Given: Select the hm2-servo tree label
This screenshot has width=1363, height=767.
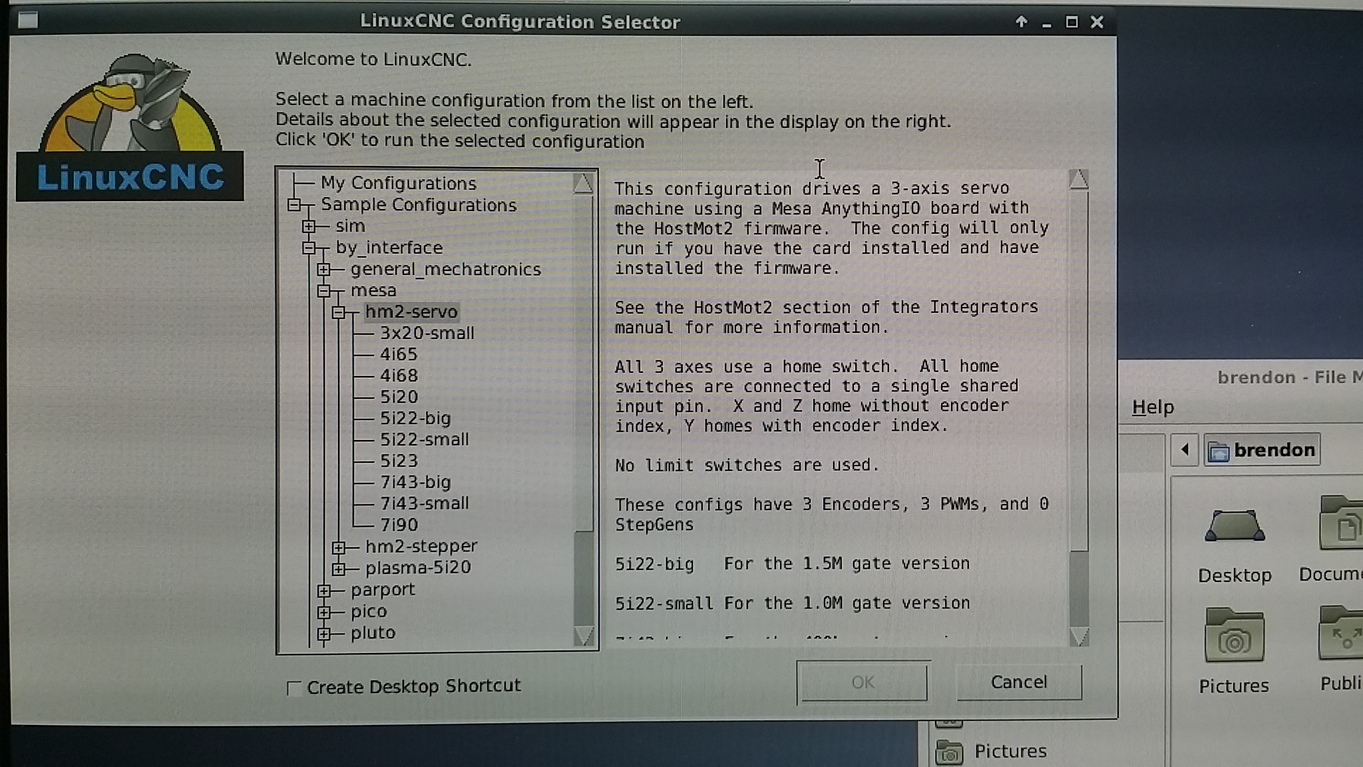Looking at the screenshot, I should tap(411, 312).
